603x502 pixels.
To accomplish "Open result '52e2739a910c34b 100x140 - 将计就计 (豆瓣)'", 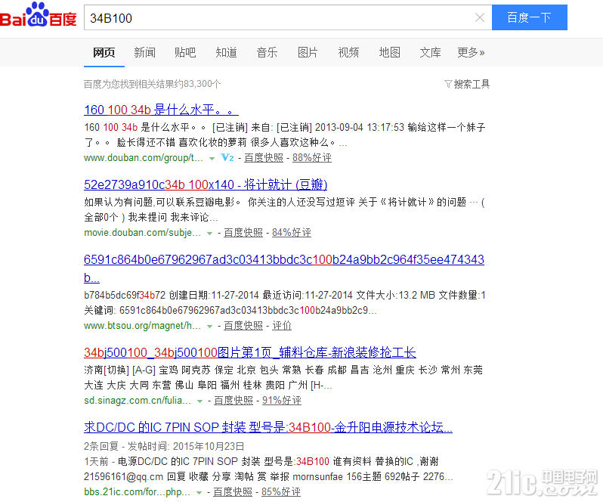I will 206,184.
